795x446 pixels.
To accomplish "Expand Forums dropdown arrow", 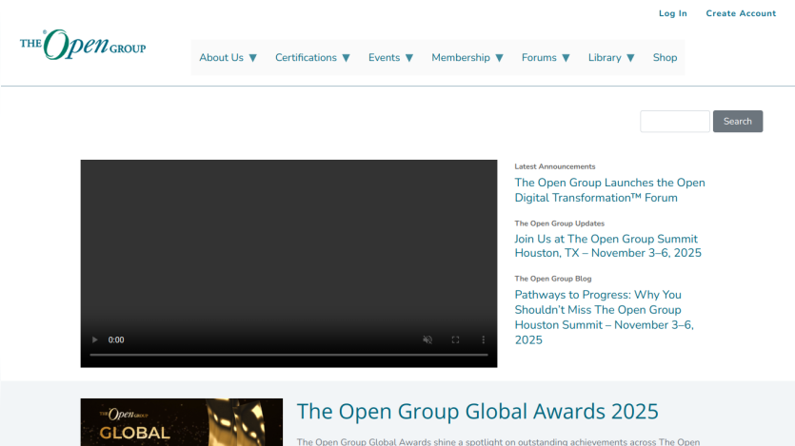I will (x=566, y=58).
